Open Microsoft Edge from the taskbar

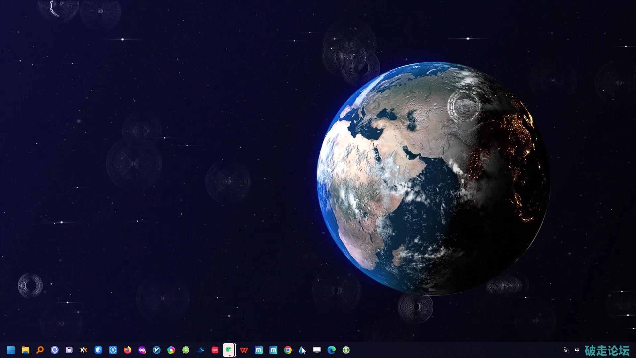(x=332, y=350)
